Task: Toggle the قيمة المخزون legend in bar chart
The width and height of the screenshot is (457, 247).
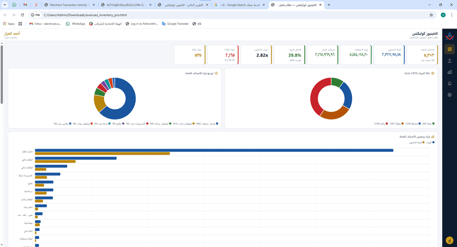Action: coord(416,143)
